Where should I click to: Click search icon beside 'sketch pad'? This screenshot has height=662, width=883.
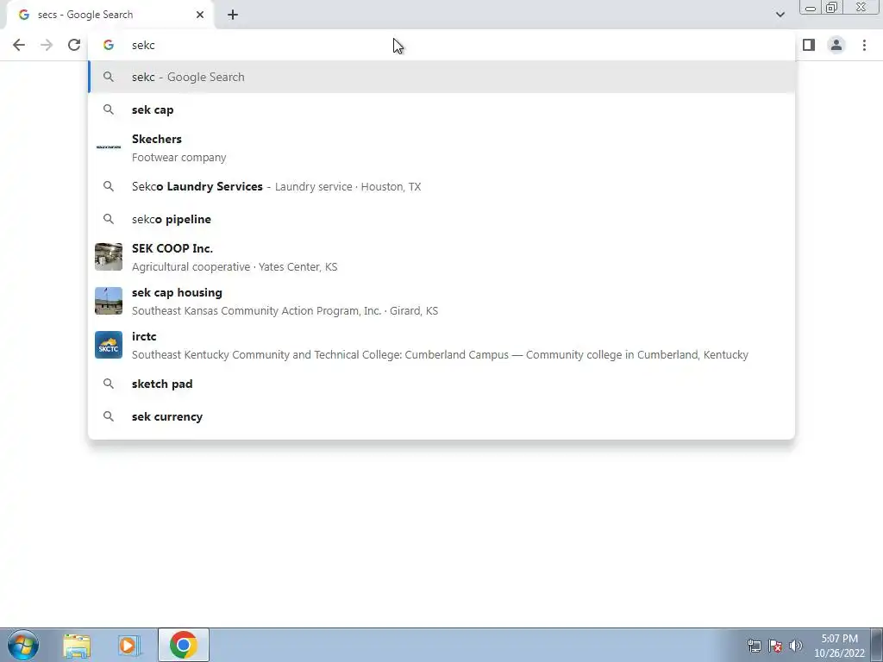109,384
